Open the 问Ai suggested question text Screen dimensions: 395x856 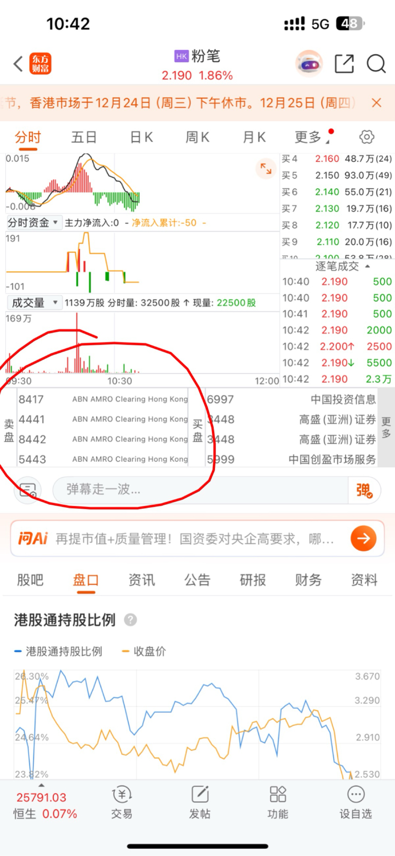[194, 538]
